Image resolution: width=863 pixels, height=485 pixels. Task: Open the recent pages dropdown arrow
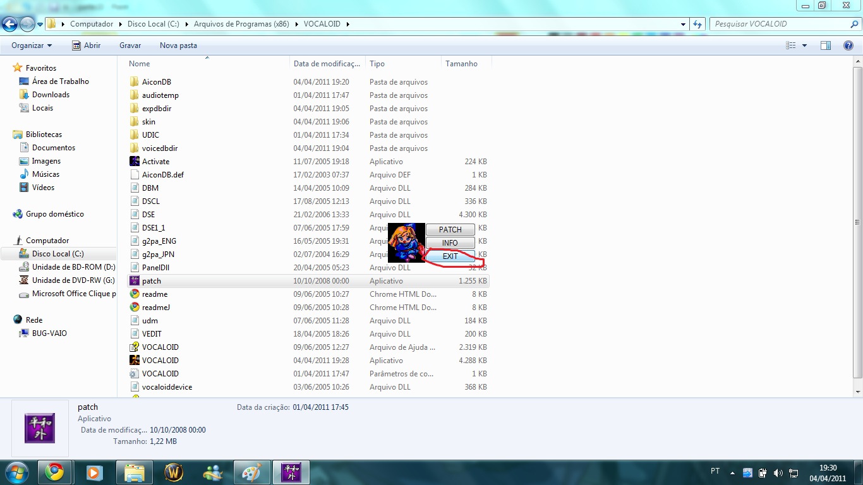click(x=40, y=25)
